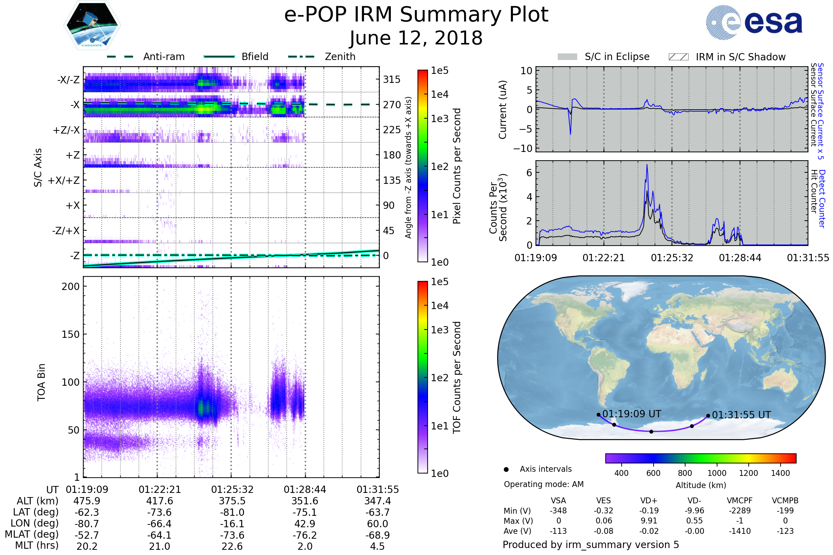Click the ESA logo

tap(754, 22)
